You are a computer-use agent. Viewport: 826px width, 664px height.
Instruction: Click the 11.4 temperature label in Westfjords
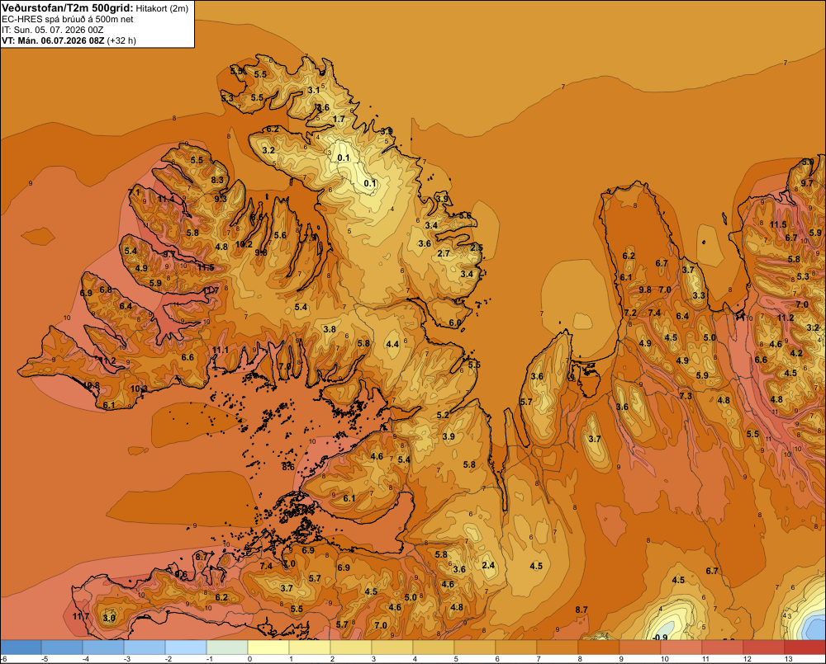coord(166,199)
